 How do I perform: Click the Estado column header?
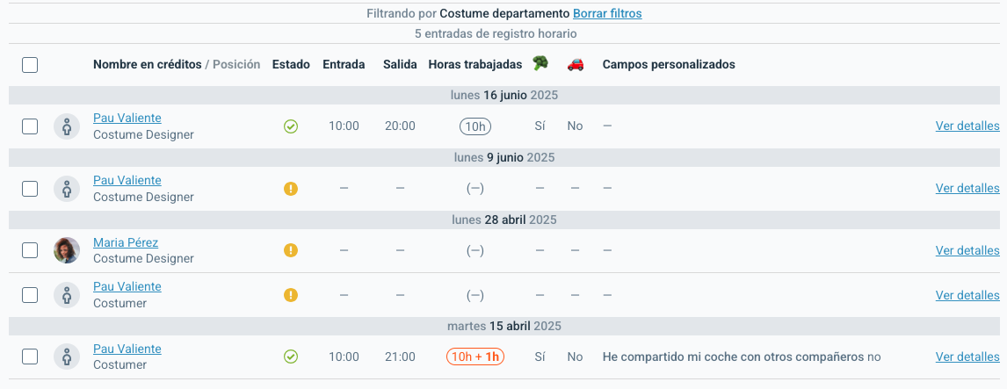point(291,64)
